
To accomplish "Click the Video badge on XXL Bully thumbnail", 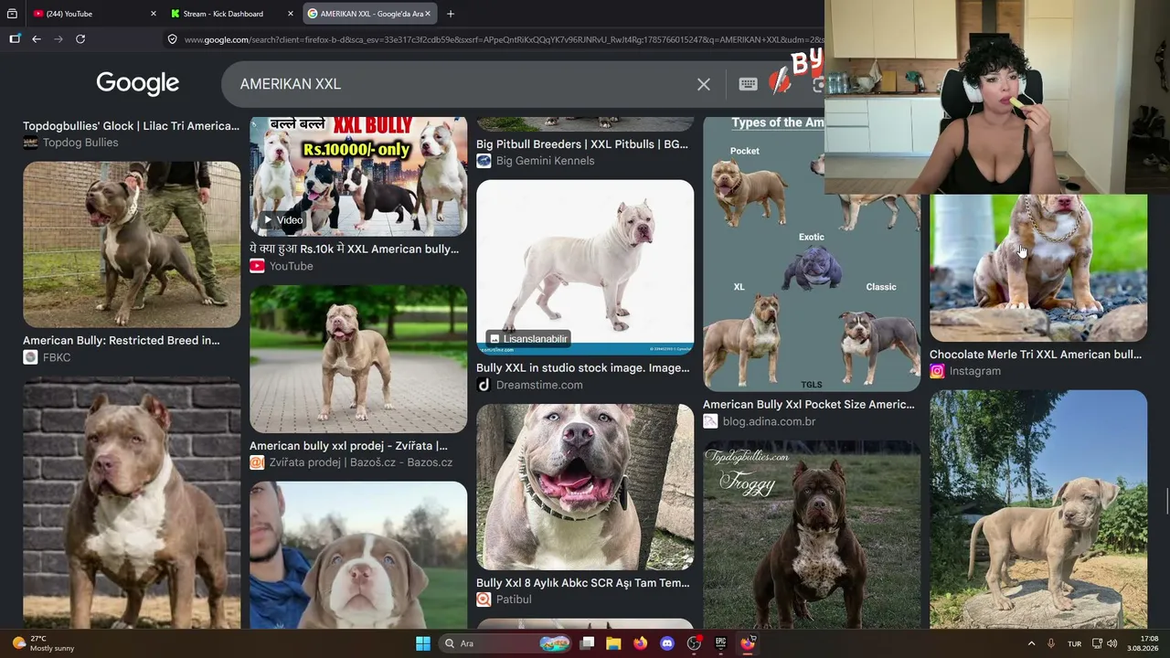I will pyautogui.click(x=282, y=220).
